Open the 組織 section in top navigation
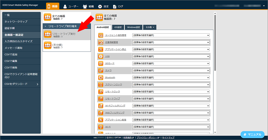 pyautogui.click(x=88, y=7)
